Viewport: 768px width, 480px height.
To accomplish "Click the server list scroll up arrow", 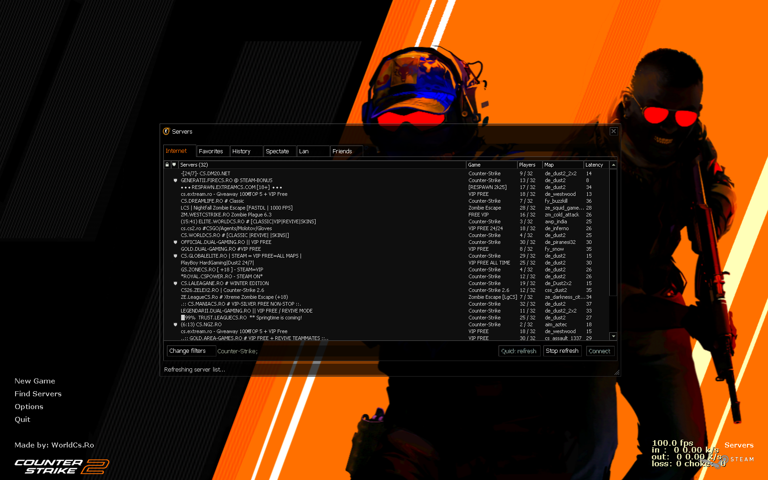I will 613,165.
